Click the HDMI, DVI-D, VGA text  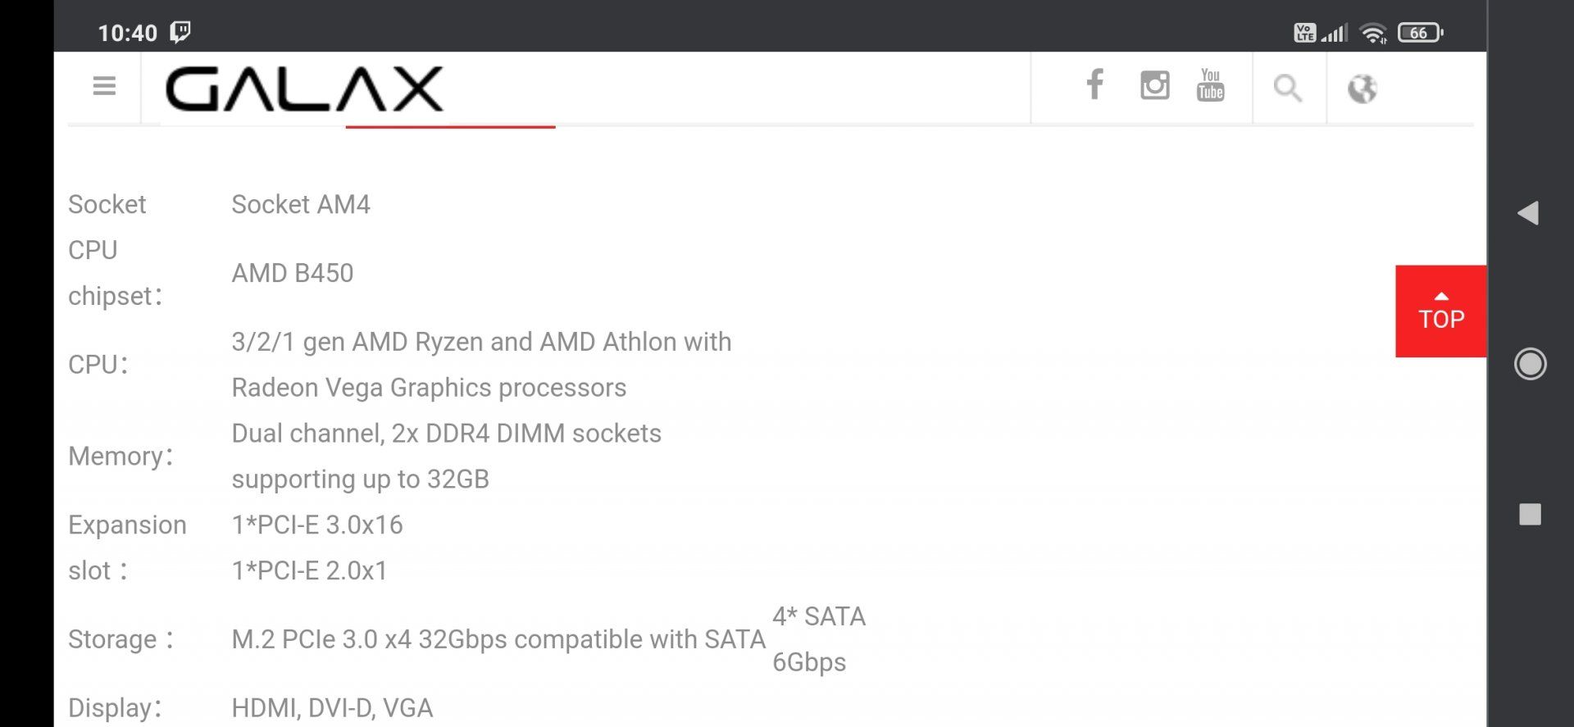coord(332,707)
